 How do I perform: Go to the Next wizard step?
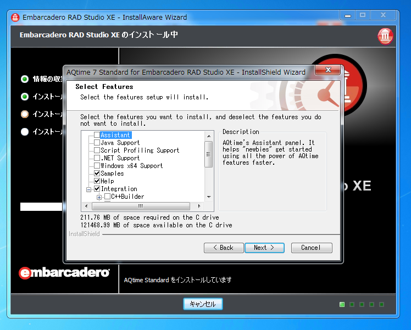(264, 248)
